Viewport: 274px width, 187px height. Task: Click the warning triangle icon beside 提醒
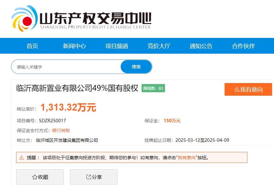click(22, 158)
